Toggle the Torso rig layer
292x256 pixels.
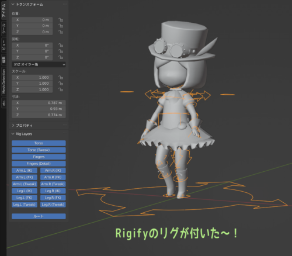tap(39, 143)
